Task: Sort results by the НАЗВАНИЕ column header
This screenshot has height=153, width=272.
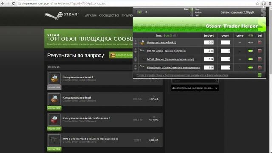Action: [x=54, y=67]
